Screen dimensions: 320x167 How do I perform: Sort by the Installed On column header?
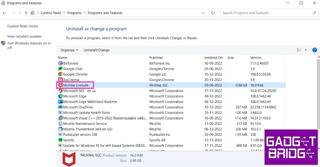point(214,58)
